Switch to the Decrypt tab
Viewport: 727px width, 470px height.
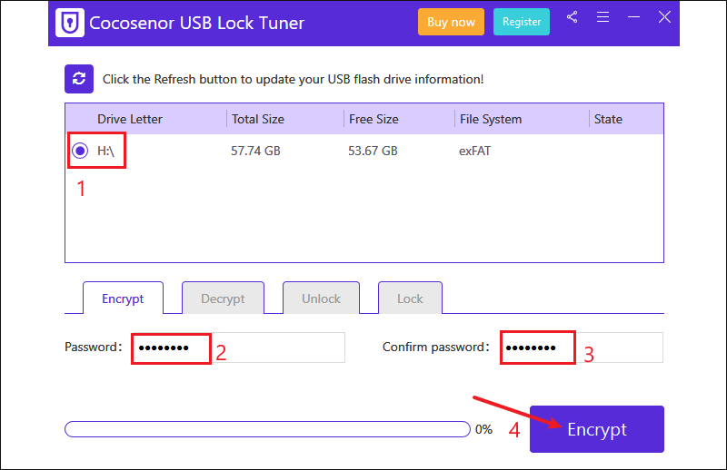click(x=223, y=299)
